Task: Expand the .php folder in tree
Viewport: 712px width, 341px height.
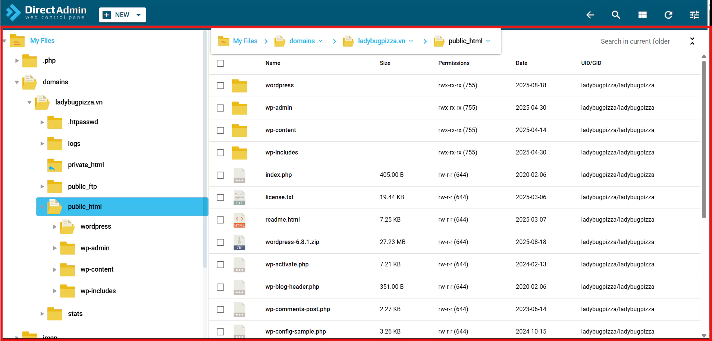Action: [17, 60]
